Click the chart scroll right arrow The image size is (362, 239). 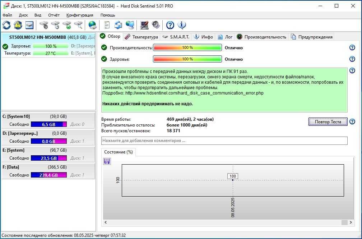[x=351, y=222]
